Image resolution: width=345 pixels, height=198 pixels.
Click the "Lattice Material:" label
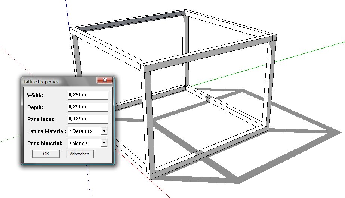pyautogui.click(x=47, y=132)
